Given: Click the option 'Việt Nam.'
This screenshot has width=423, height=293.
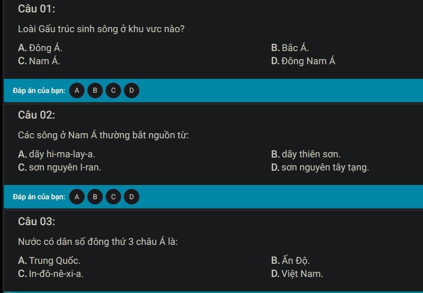Looking at the screenshot, I should click(302, 274).
